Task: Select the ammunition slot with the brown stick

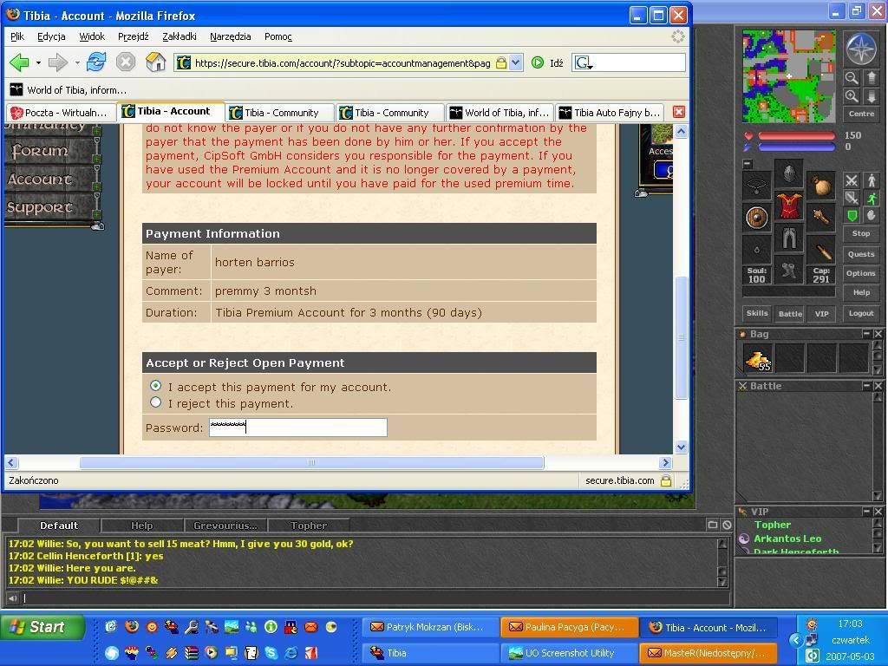Action: coord(821,250)
